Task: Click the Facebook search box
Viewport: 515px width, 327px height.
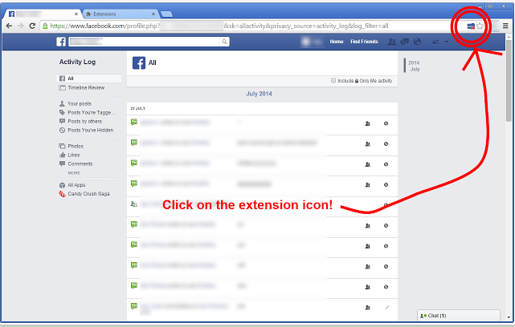Action: point(149,42)
